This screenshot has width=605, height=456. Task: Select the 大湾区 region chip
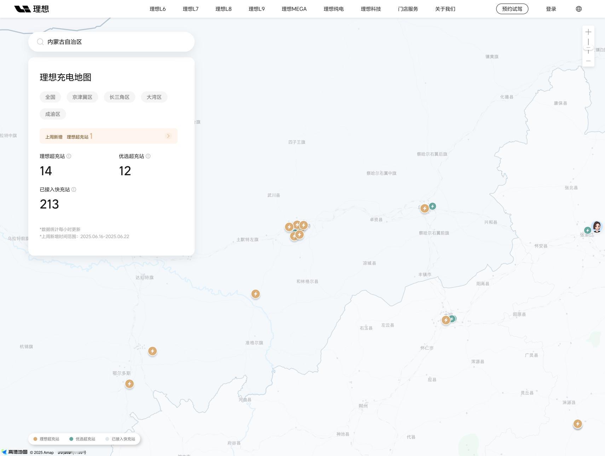click(154, 97)
